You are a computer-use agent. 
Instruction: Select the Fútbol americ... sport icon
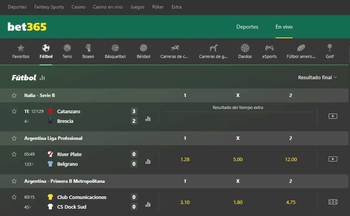pyautogui.click(x=301, y=48)
